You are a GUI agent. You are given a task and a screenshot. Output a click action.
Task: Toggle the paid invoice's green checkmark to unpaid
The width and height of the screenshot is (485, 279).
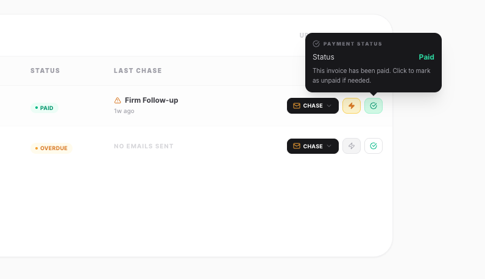click(x=373, y=106)
